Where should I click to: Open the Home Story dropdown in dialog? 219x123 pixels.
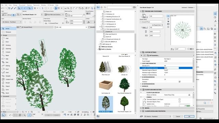point(151,22)
